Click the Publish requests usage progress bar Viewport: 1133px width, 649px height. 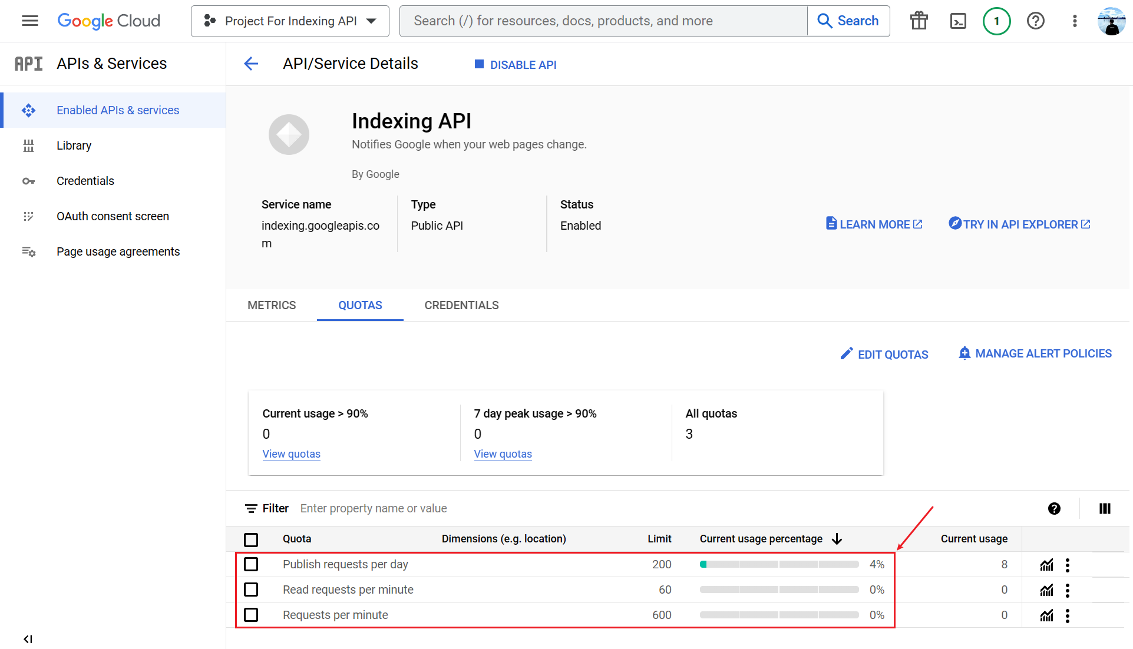coord(779,564)
